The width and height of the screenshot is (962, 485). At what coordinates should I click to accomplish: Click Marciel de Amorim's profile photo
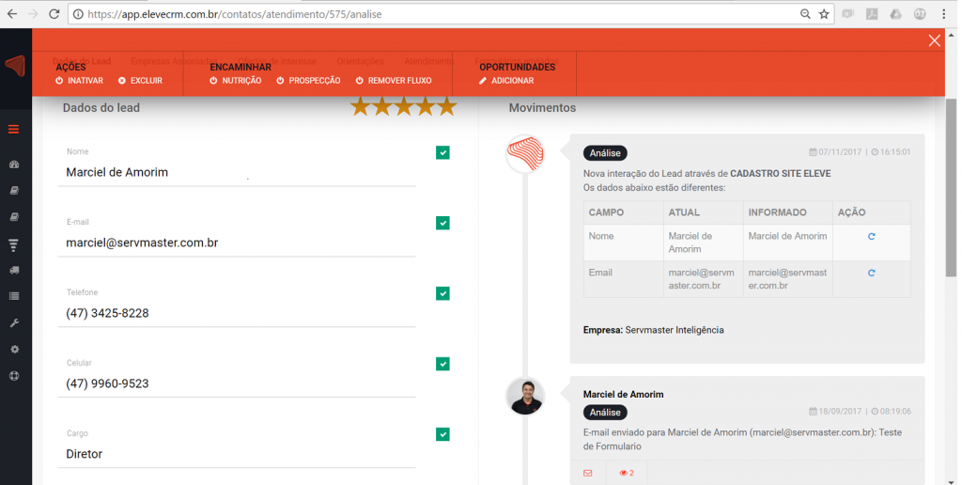[x=525, y=396]
